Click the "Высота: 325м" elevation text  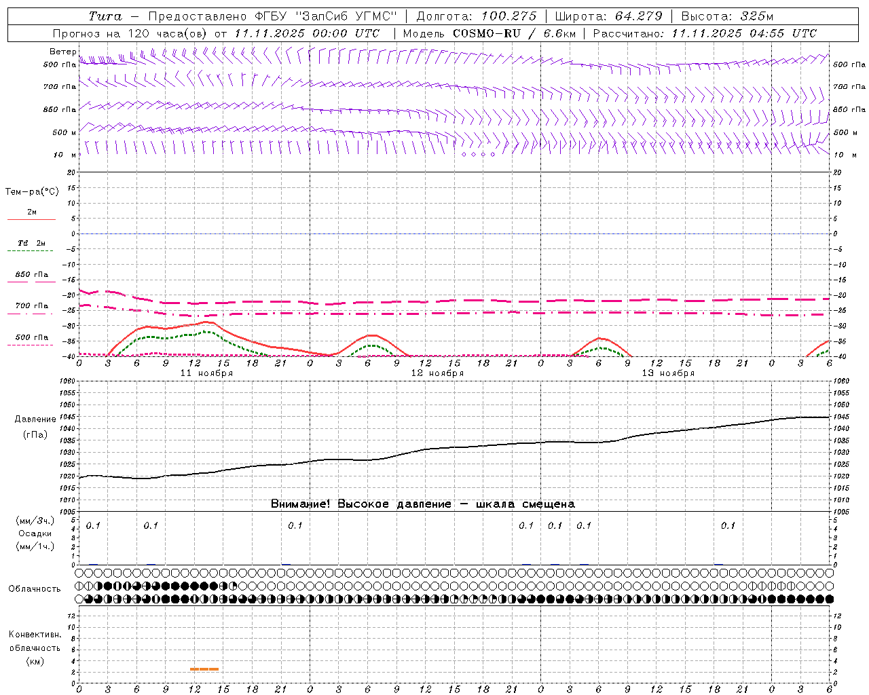point(727,16)
